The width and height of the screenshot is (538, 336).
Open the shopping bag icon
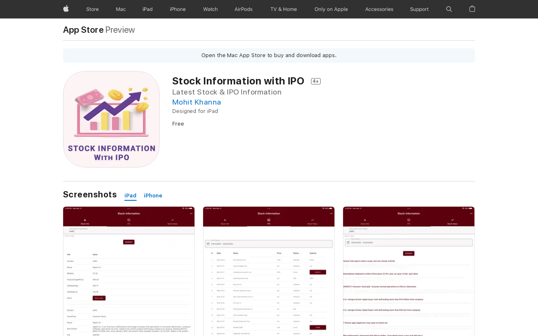(472, 9)
